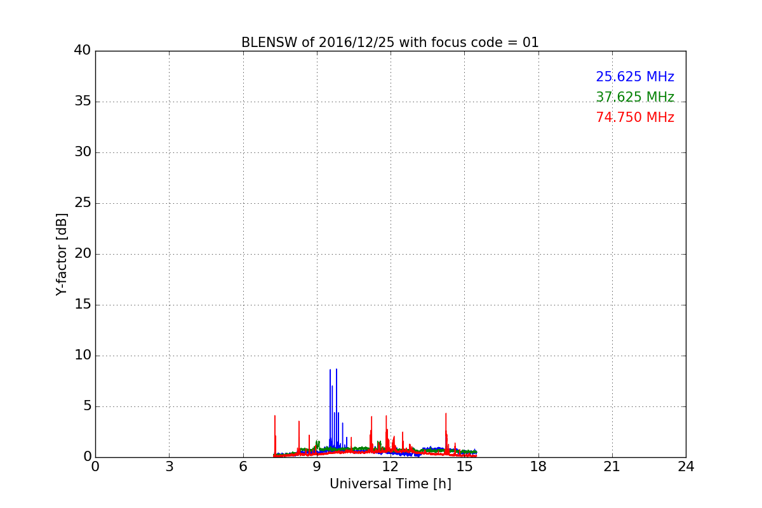Click the first red spike near 7.3 h

tap(275, 435)
